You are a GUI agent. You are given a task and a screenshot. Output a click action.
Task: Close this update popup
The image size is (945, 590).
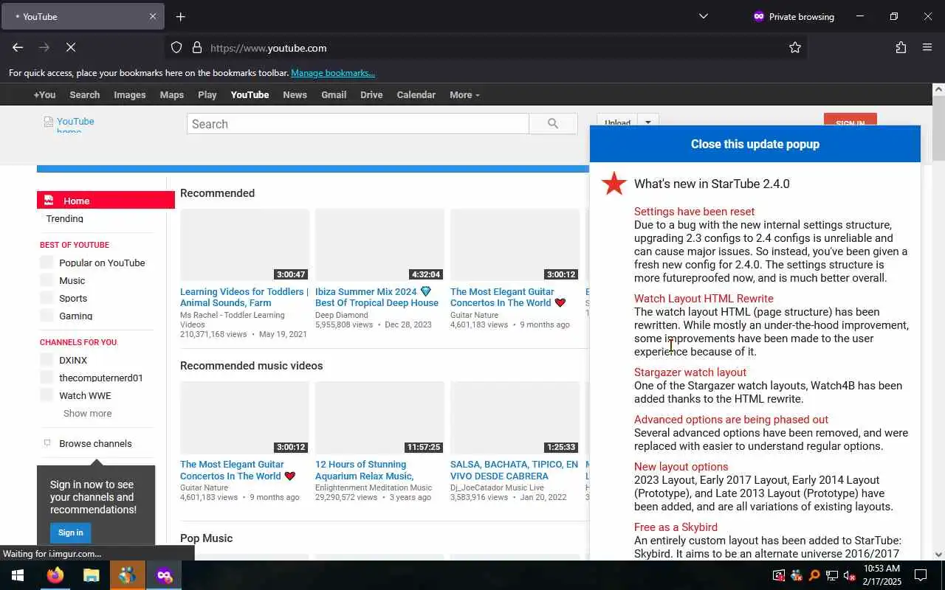(755, 144)
